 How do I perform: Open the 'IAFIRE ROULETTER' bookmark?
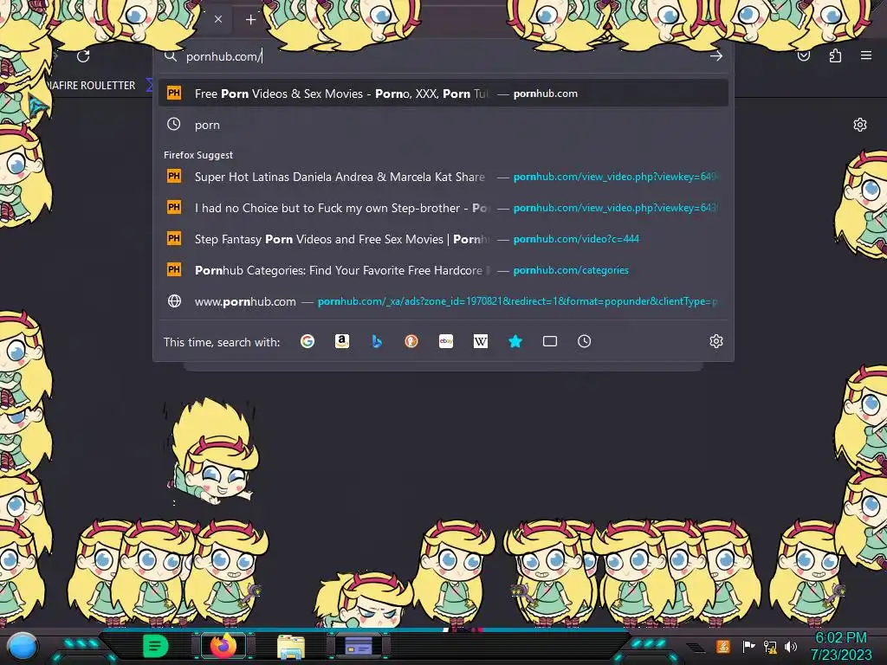tap(92, 86)
